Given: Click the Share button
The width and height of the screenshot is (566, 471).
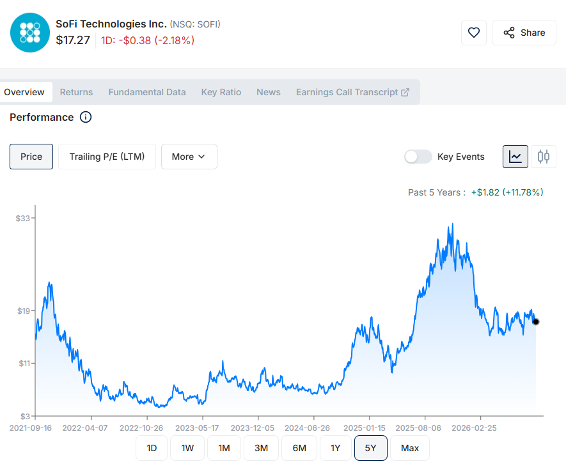Looking at the screenshot, I should (x=524, y=33).
